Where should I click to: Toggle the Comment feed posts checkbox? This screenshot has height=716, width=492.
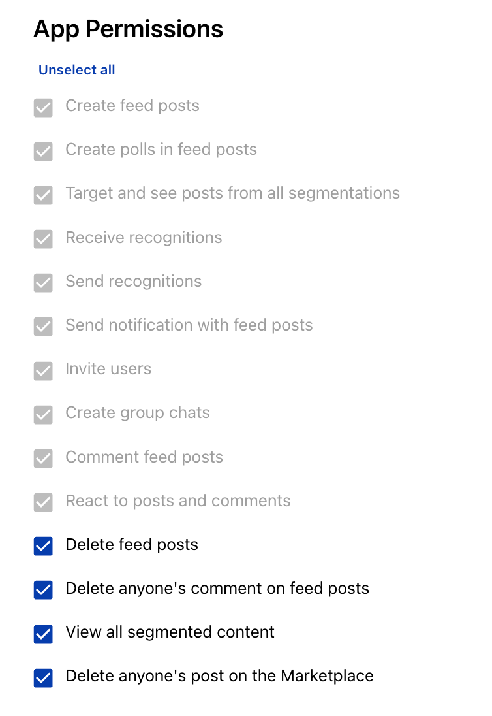[43, 459]
